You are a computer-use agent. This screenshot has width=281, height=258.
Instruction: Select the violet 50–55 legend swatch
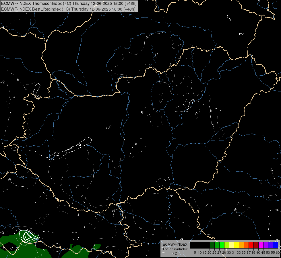click(271, 245)
